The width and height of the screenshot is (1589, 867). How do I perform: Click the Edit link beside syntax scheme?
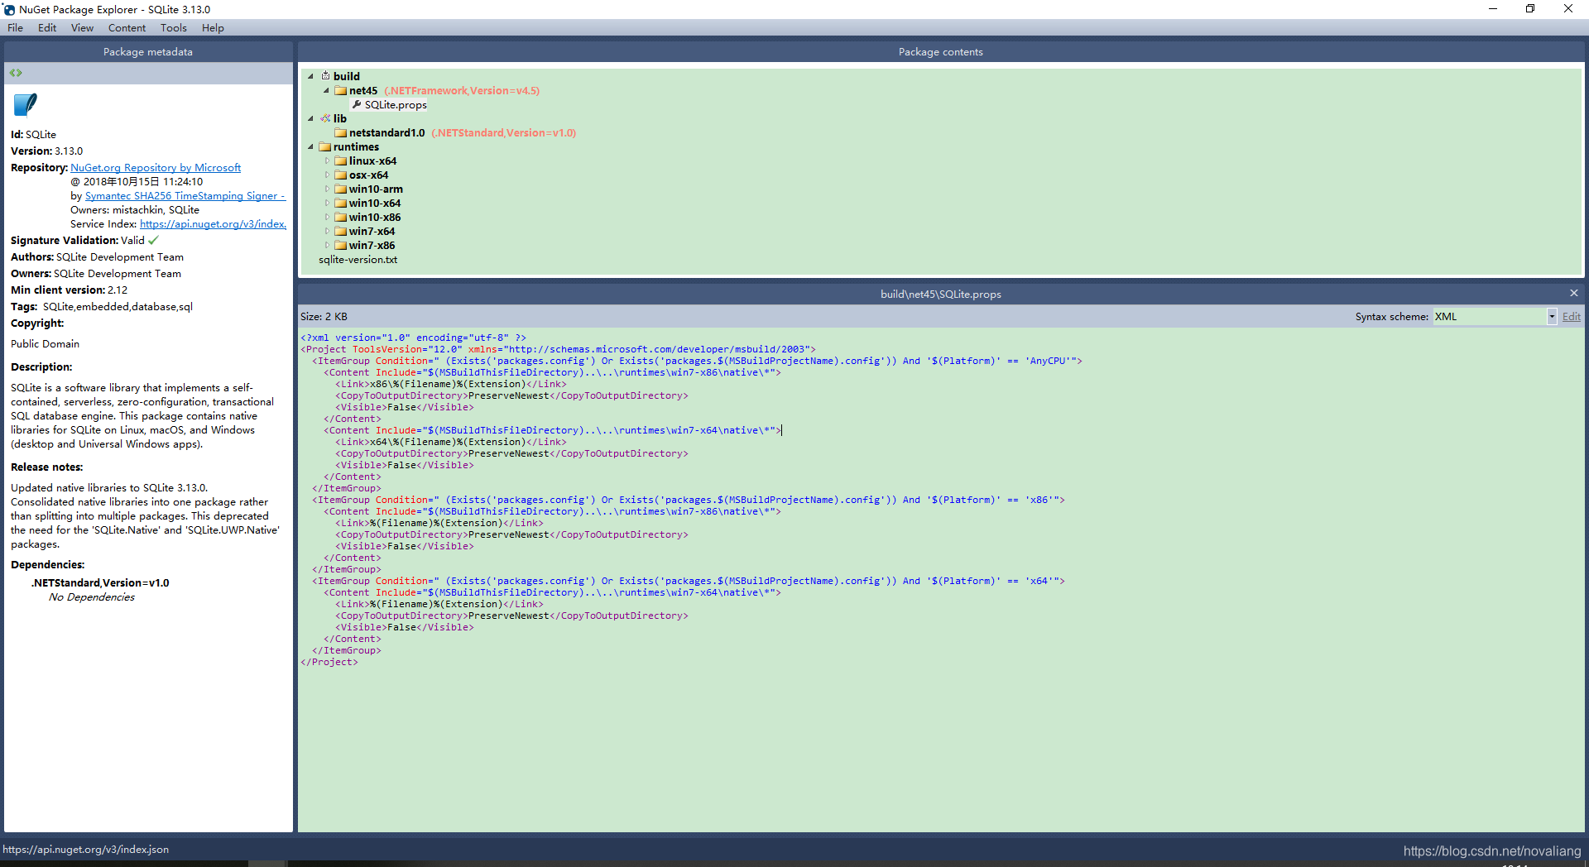click(1571, 316)
